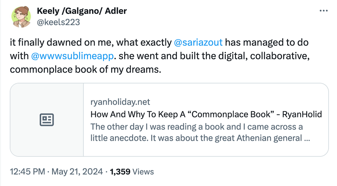Click the phrase "commonplace book of my dreams"

pos(85,69)
